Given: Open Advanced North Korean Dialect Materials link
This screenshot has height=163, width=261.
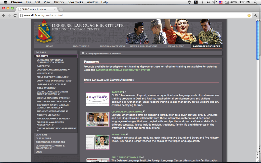Looking at the screenshot, I should 53,106.
